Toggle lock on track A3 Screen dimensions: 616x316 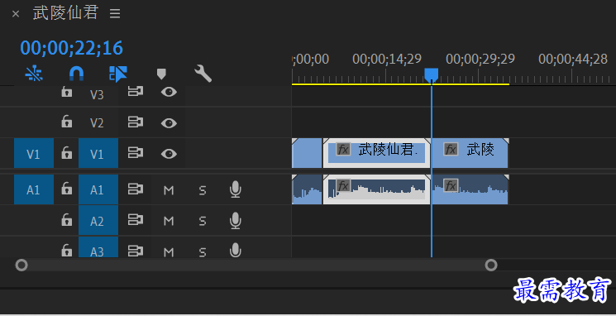coord(66,250)
